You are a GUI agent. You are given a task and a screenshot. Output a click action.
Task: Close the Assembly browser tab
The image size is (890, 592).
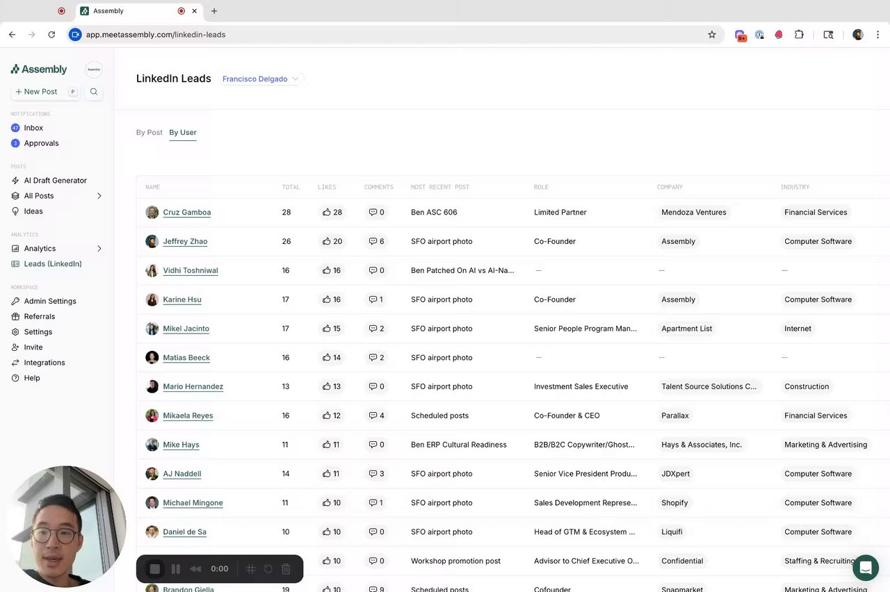195,11
